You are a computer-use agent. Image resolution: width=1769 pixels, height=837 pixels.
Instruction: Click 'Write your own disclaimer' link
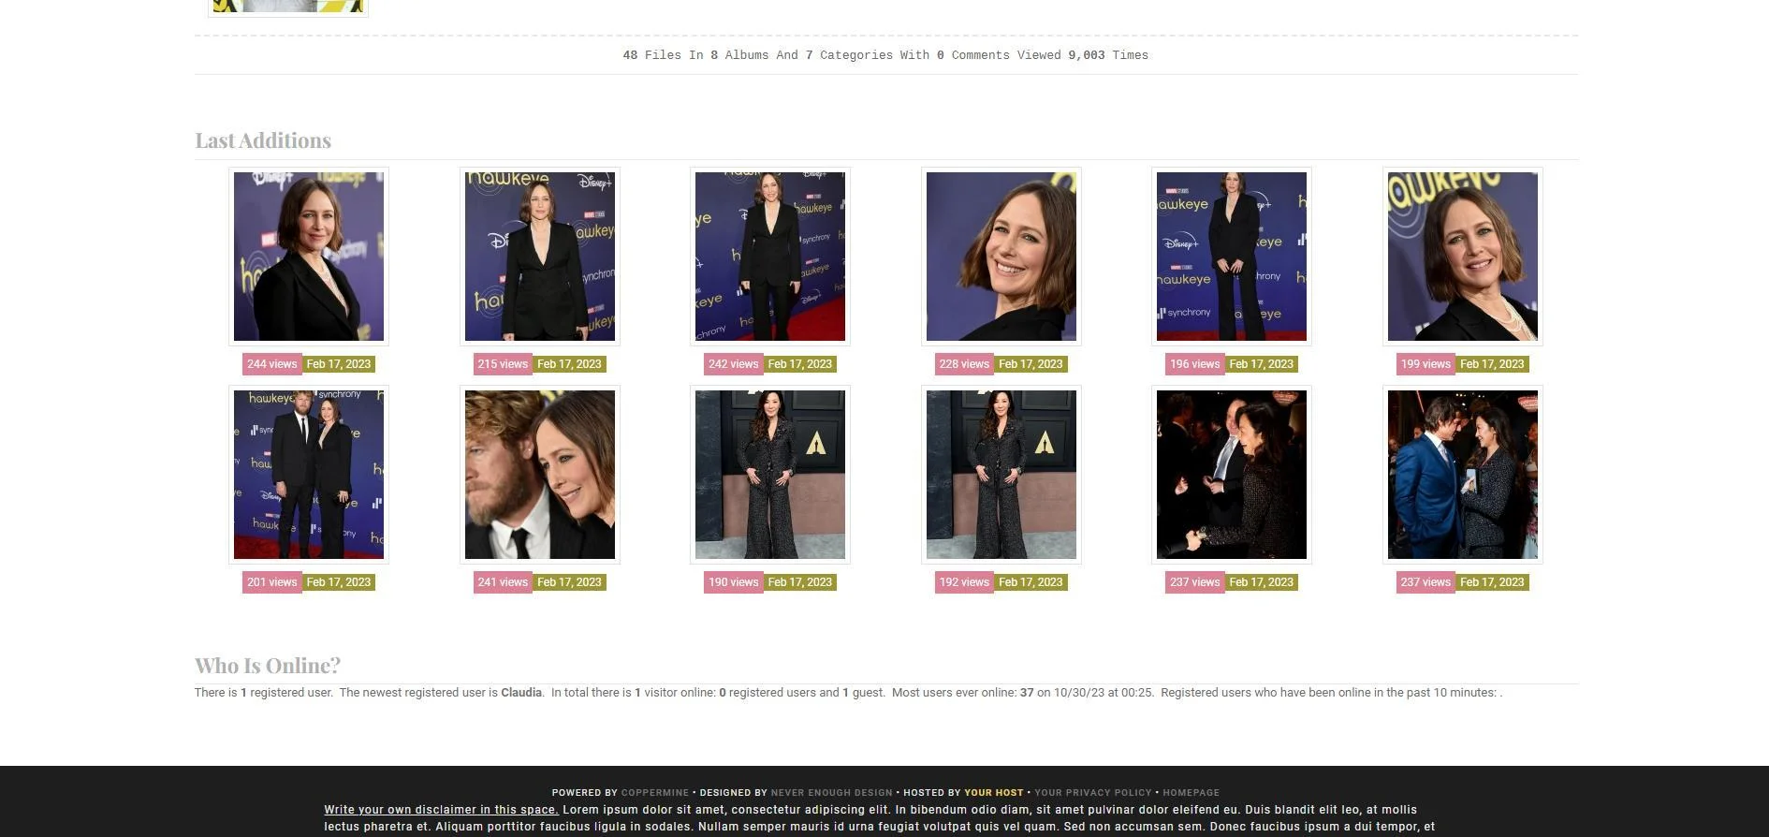(x=441, y=810)
